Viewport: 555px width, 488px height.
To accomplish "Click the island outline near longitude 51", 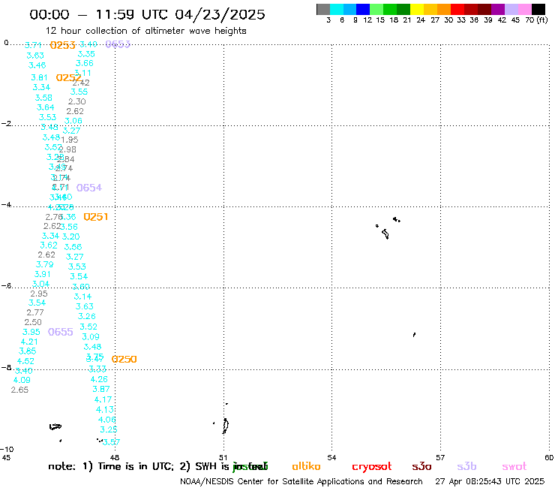I will click(x=225, y=425).
